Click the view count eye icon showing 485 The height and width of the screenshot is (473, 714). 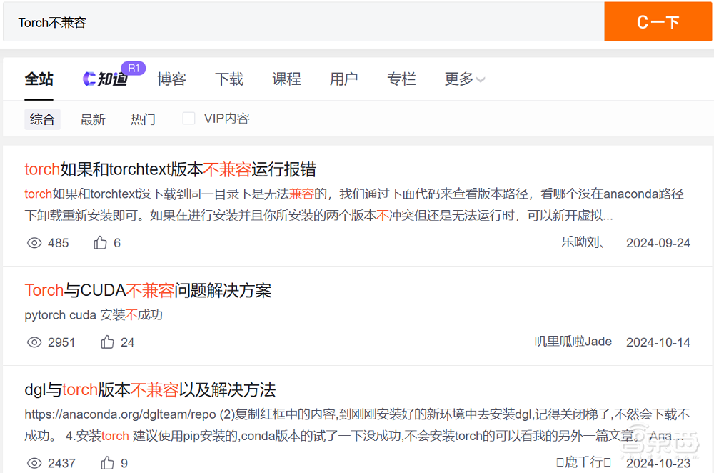tap(34, 243)
